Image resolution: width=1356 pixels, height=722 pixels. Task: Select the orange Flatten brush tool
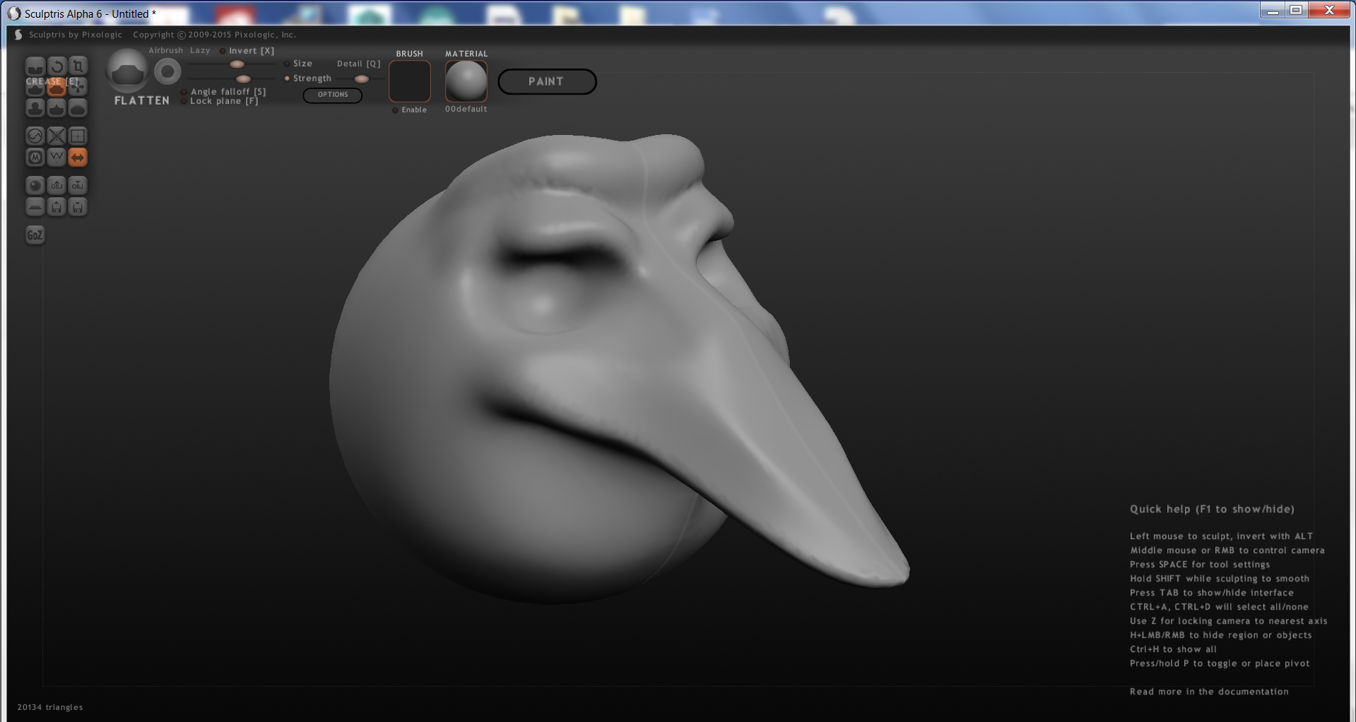coord(57,87)
